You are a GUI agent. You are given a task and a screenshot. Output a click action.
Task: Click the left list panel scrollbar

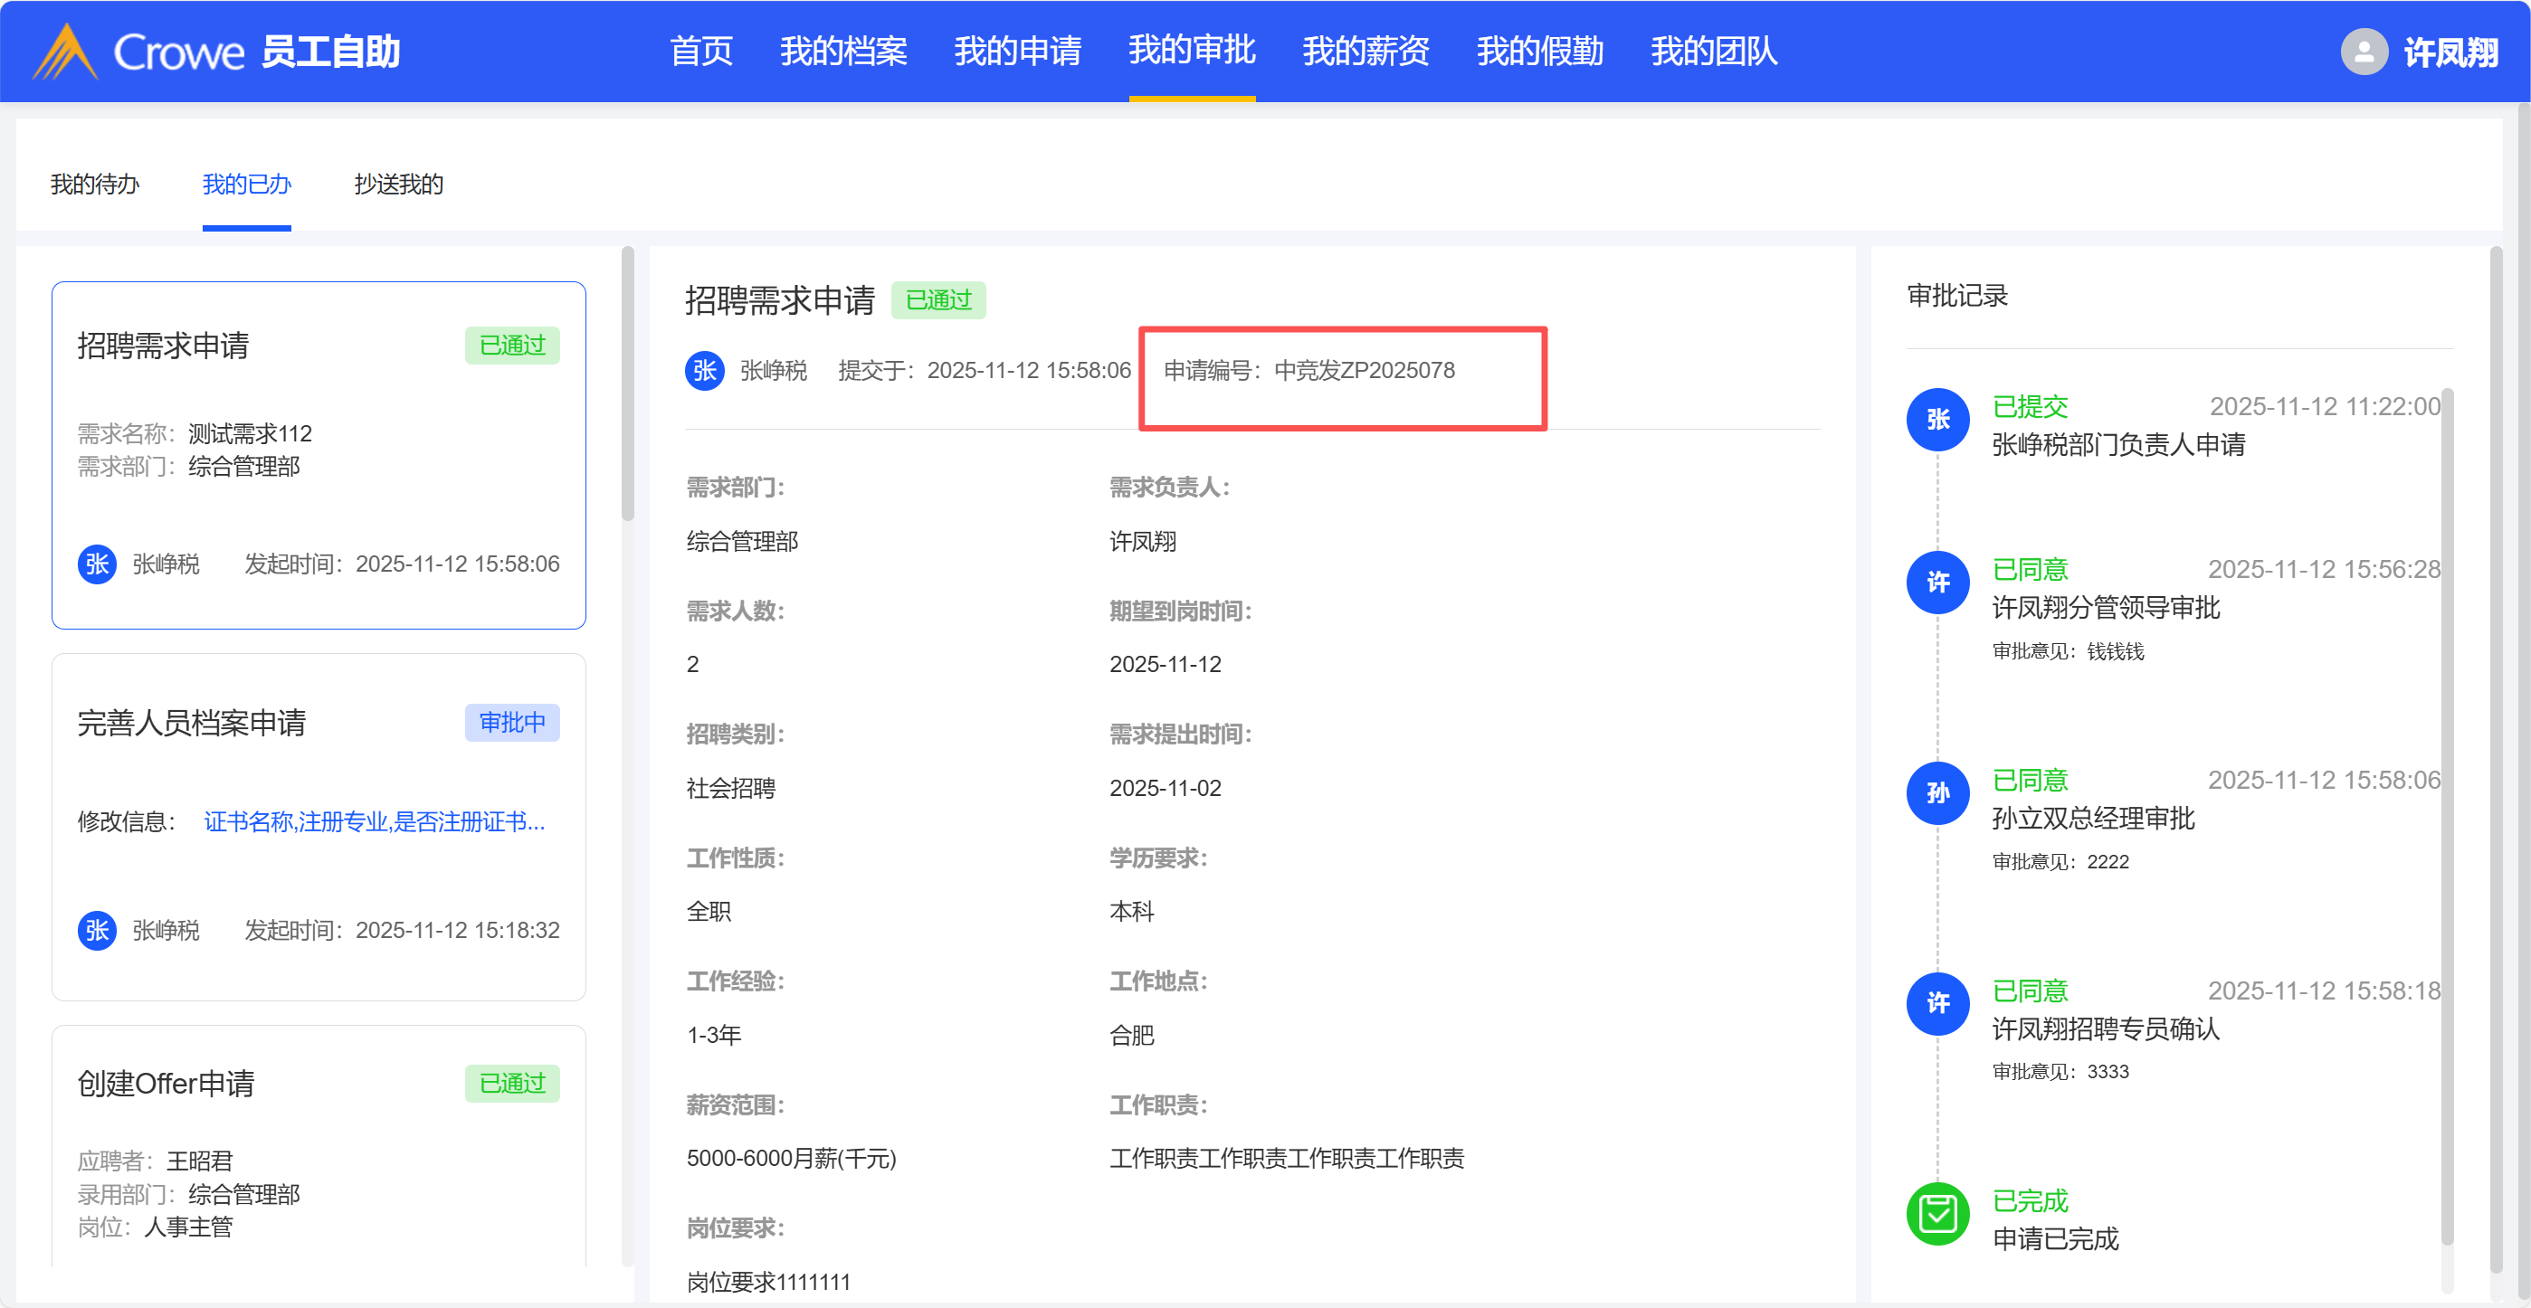628,385
